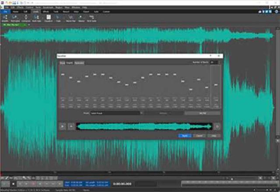The height and width of the screenshot is (192, 280).
Task: Click the Fade effect icon
Action: coord(58,18)
